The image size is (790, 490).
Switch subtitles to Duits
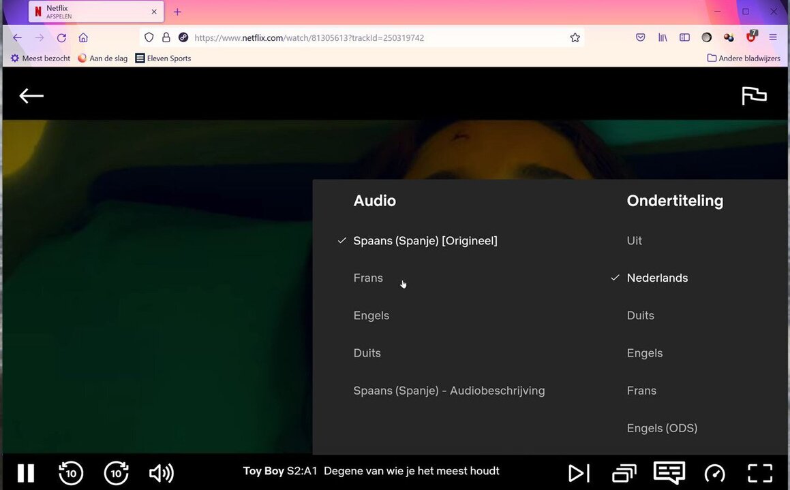point(640,316)
